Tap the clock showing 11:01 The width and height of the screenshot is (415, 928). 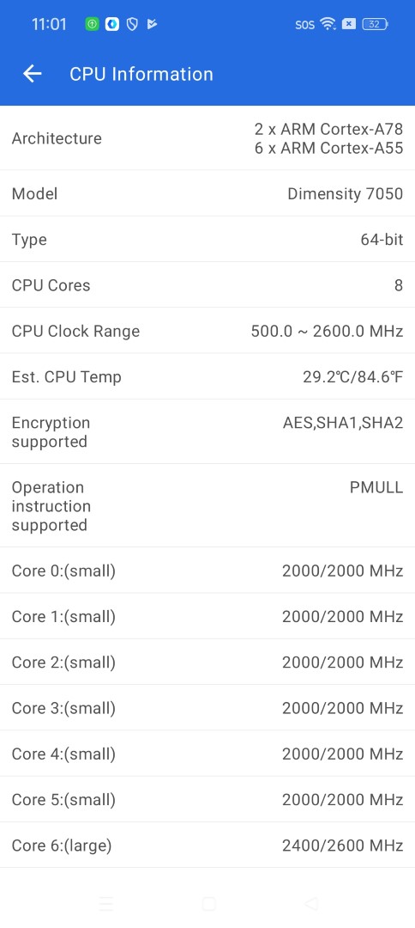point(49,24)
